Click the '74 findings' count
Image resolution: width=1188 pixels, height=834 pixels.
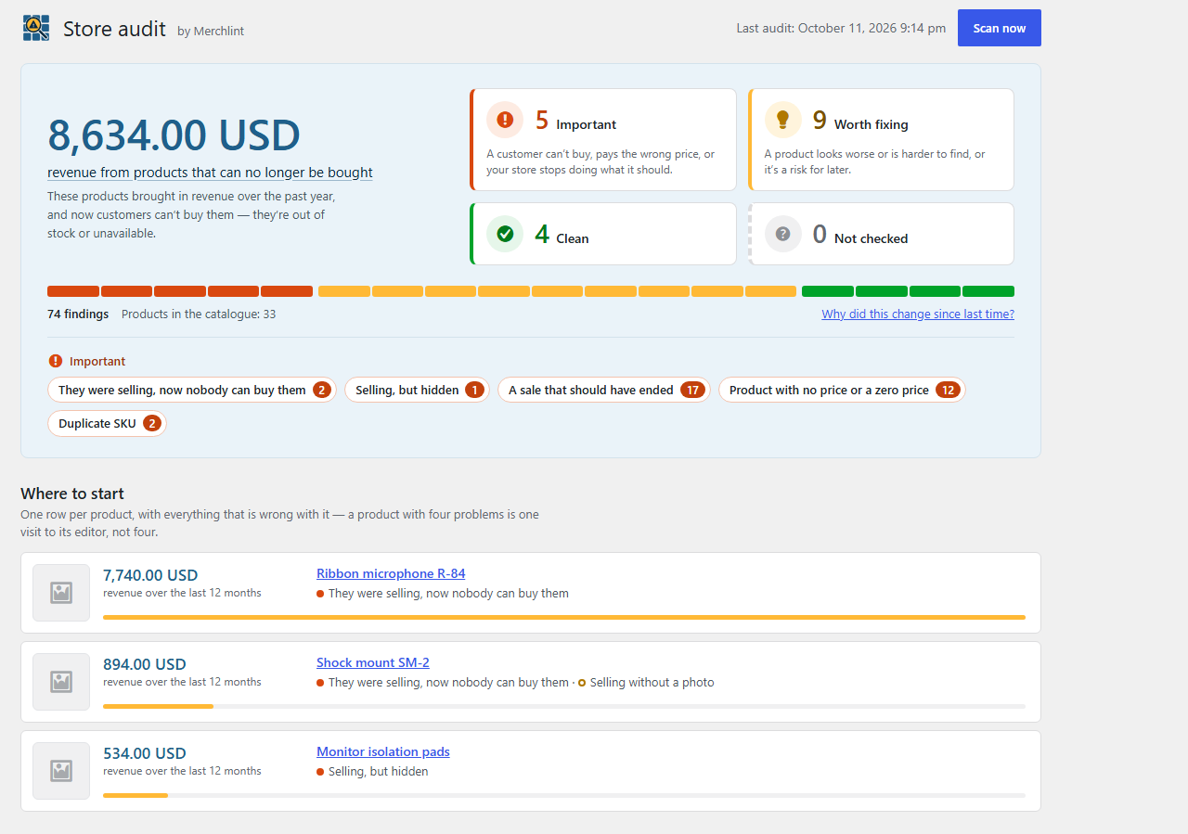(78, 314)
